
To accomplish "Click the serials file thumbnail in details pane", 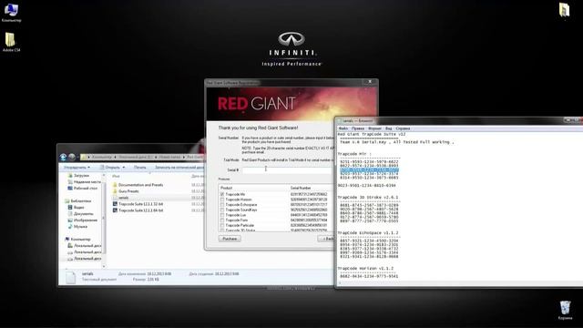I will click(70, 277).
